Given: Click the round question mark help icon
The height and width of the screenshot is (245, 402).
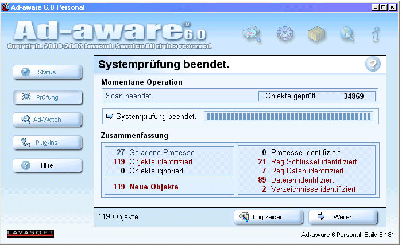Looking at the screenshot, I should coord(373,64).
